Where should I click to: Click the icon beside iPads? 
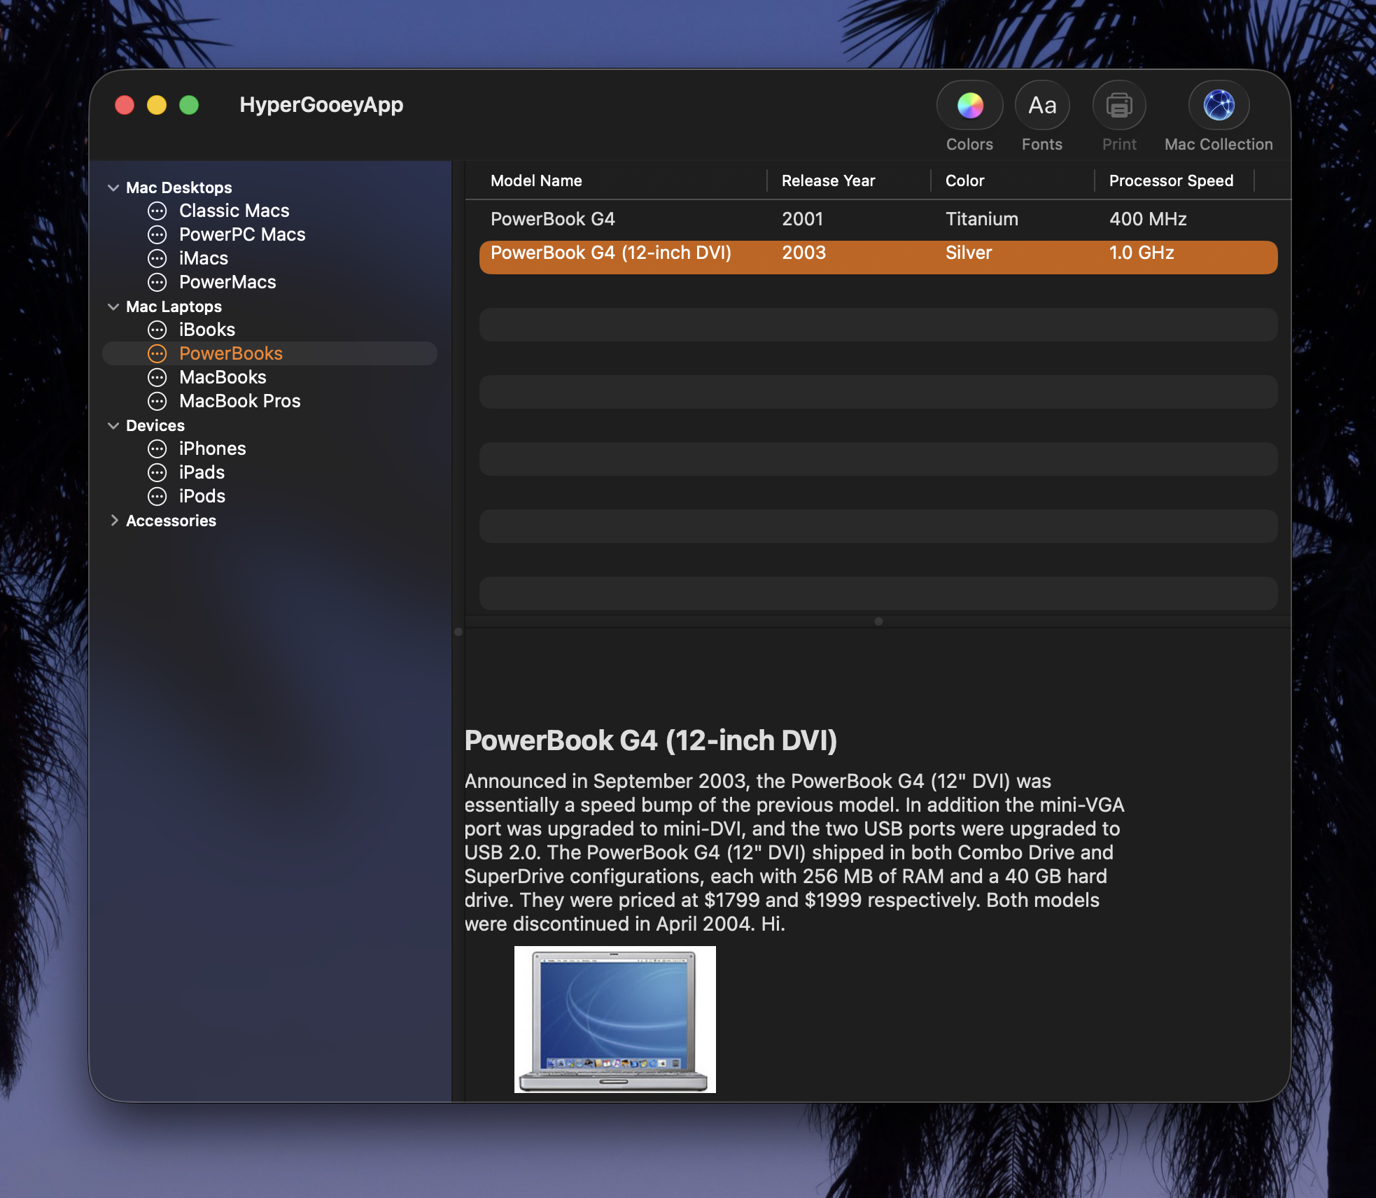point(157,472)
